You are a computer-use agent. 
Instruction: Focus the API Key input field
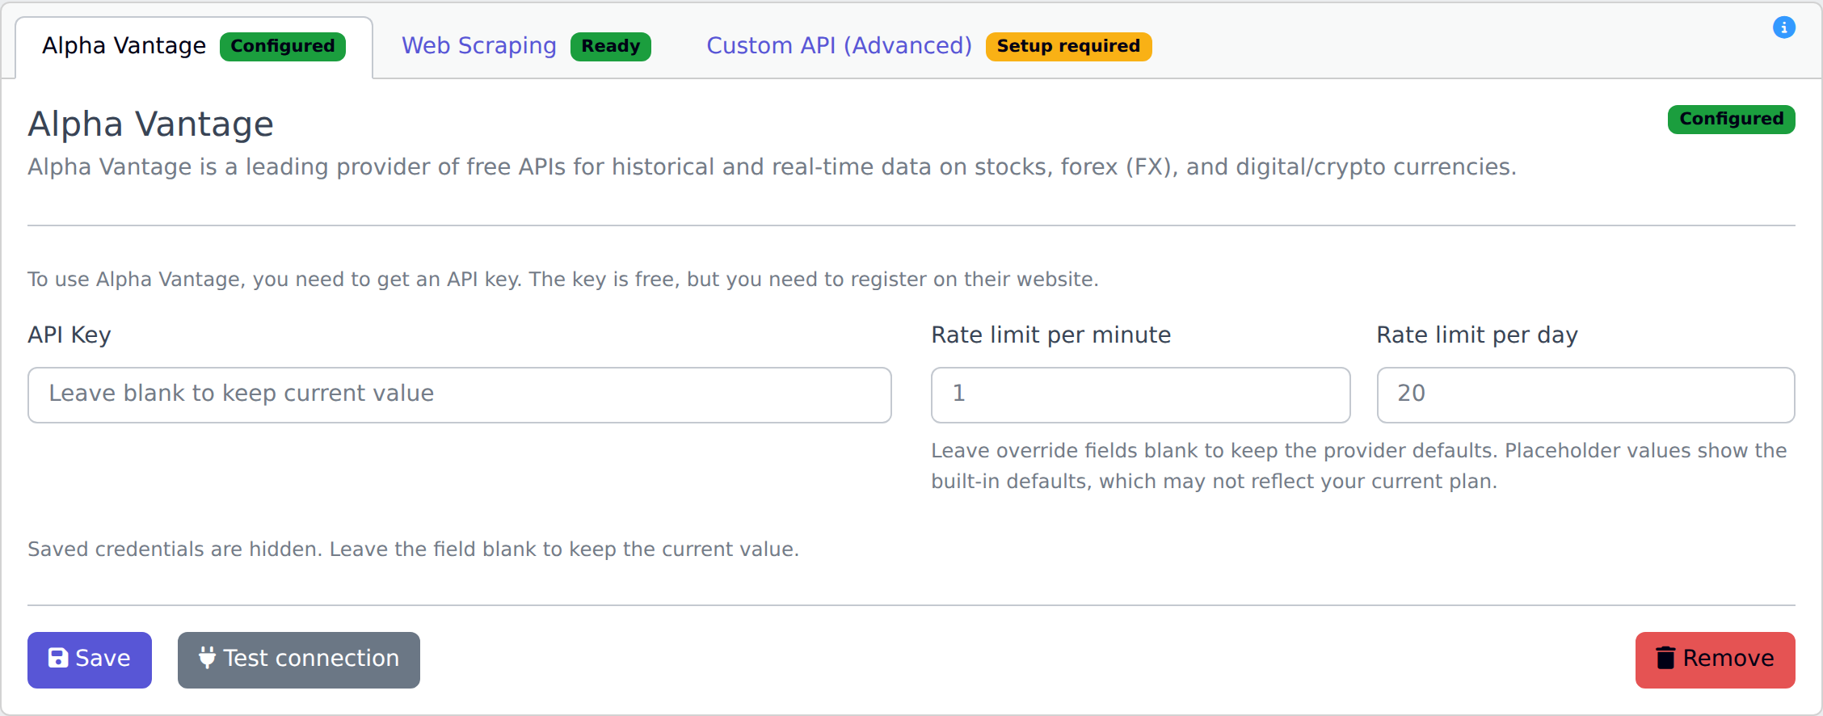pyautogui.click(x=459, y=395)
